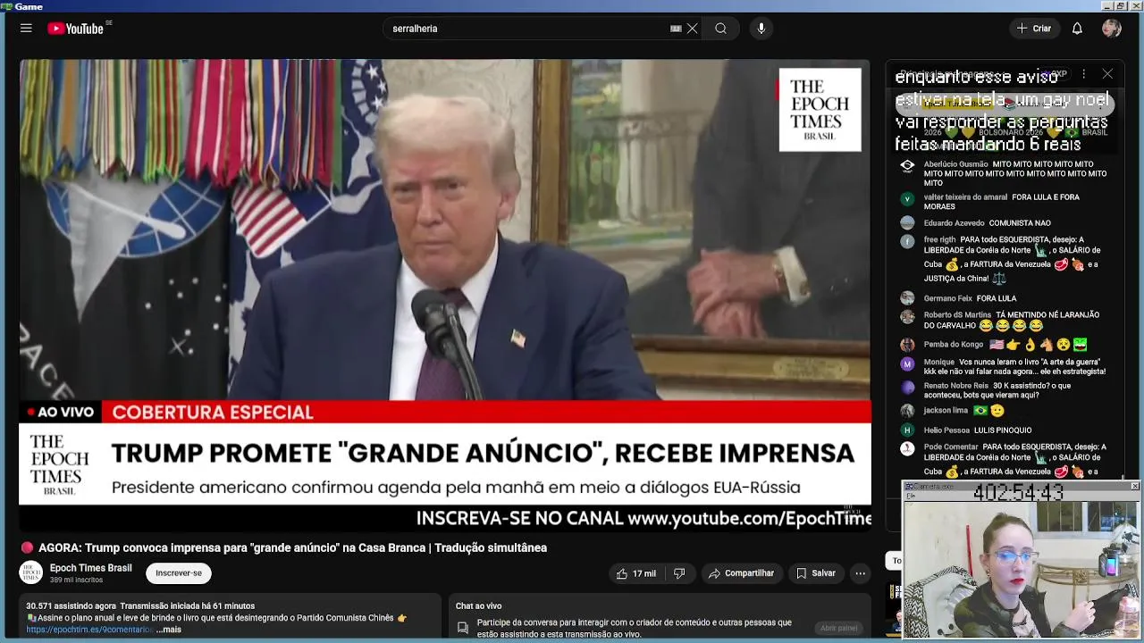Dislike the video with thumbs down

(679, 573)
